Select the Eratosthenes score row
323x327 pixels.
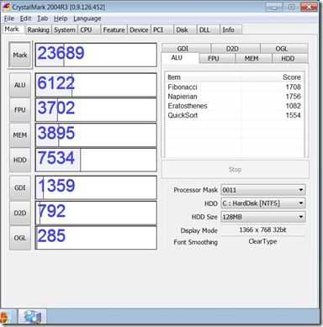pos(235,106)
